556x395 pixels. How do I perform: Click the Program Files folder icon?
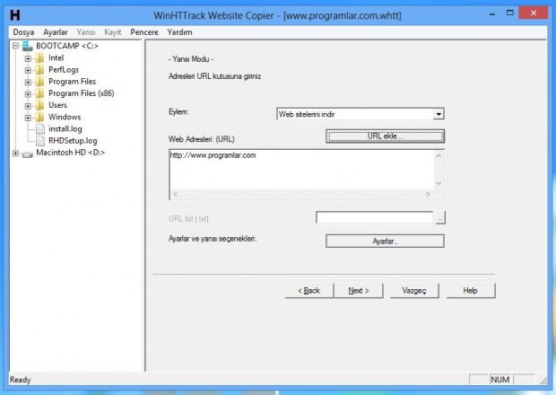(40, 82)
